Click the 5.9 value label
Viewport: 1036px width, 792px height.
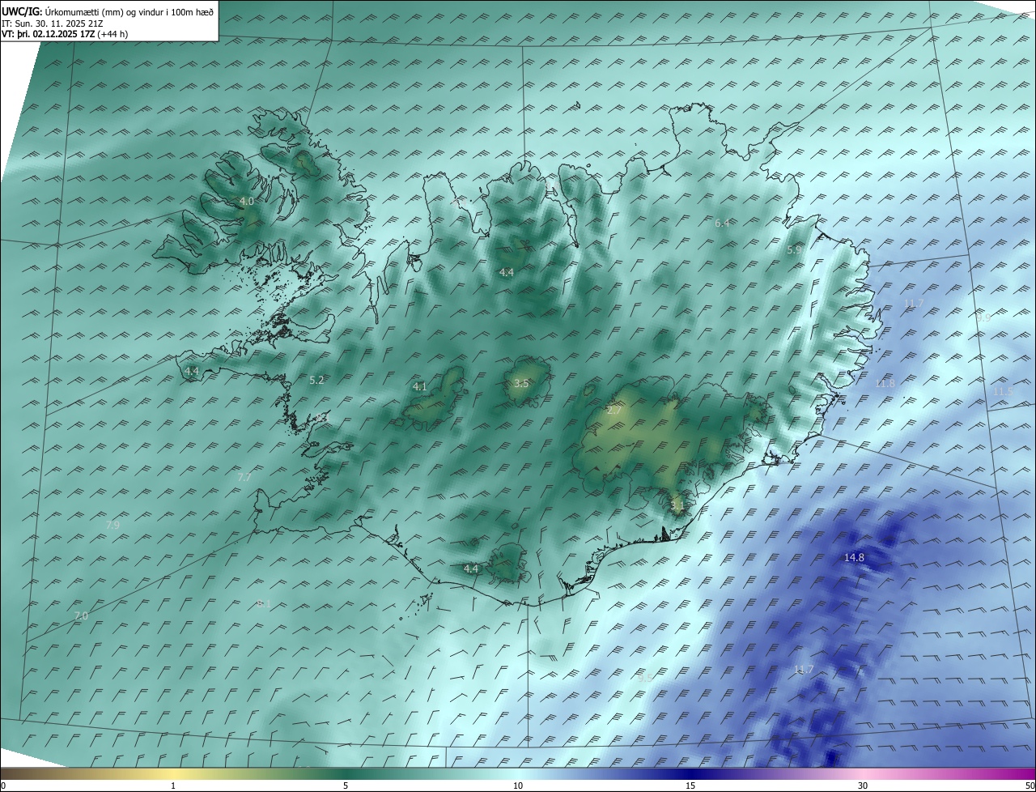(794, 250)
